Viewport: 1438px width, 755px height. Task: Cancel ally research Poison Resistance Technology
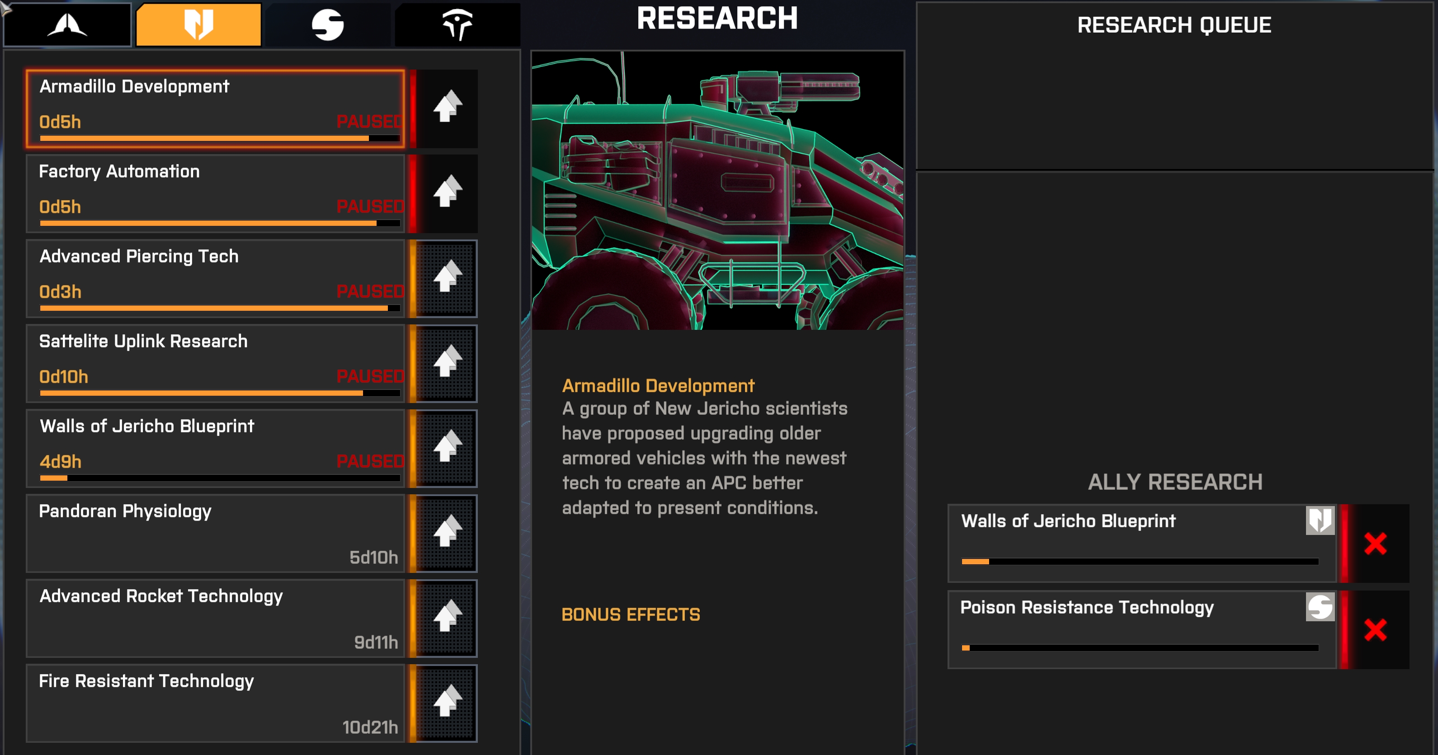pos(1375,630)
